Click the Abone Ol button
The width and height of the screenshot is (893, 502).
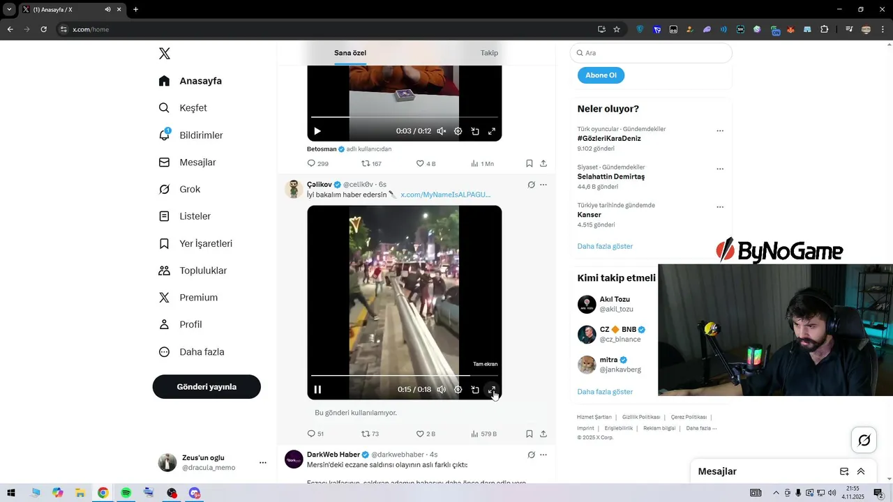click(x=601, y=75)
